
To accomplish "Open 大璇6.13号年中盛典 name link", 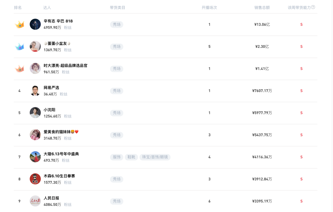I will pyautogui.click(x=61, y=154).
